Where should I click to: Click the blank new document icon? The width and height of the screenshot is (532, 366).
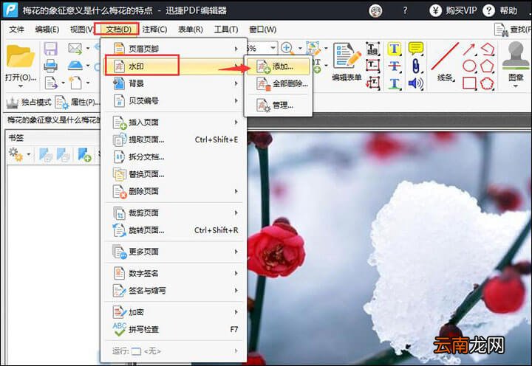(75, 83)
